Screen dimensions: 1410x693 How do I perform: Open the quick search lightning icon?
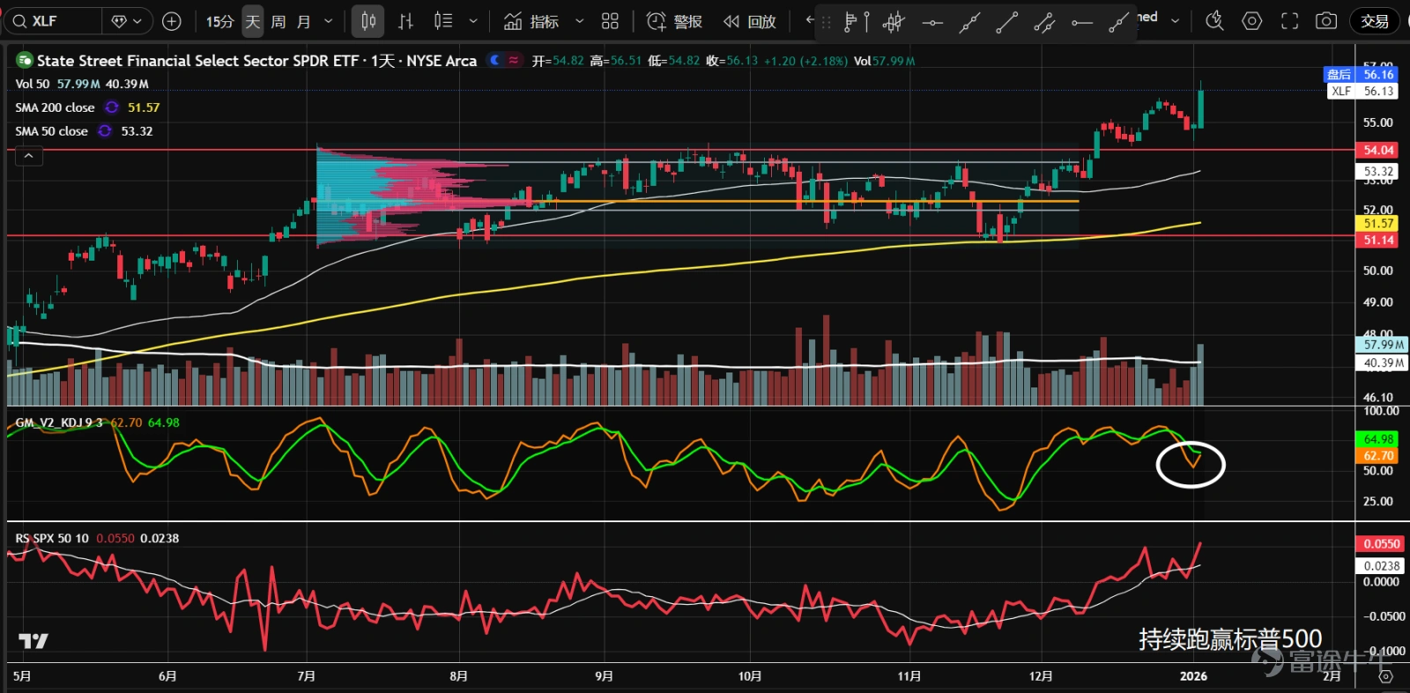click(1214, 21)
